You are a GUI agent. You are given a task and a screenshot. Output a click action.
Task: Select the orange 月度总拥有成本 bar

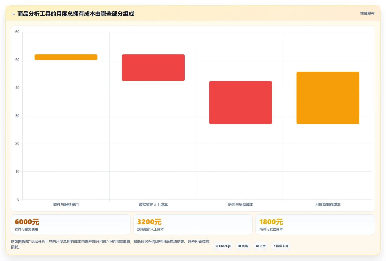[x=328, y=98]
